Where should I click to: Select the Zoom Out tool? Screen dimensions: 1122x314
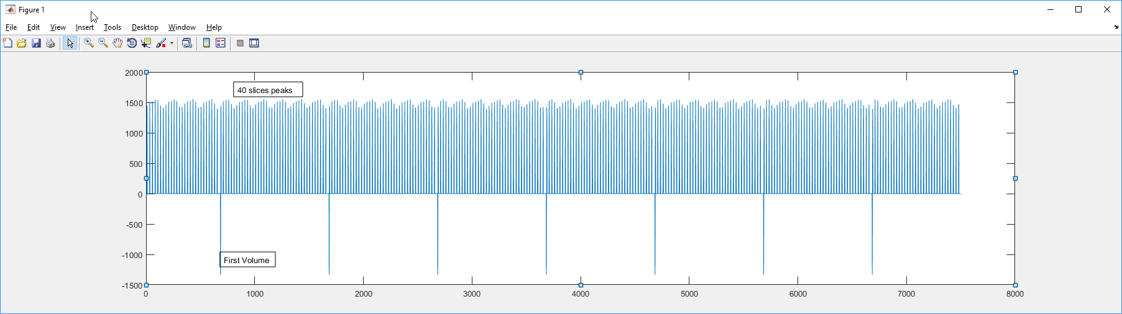(103, 43)
